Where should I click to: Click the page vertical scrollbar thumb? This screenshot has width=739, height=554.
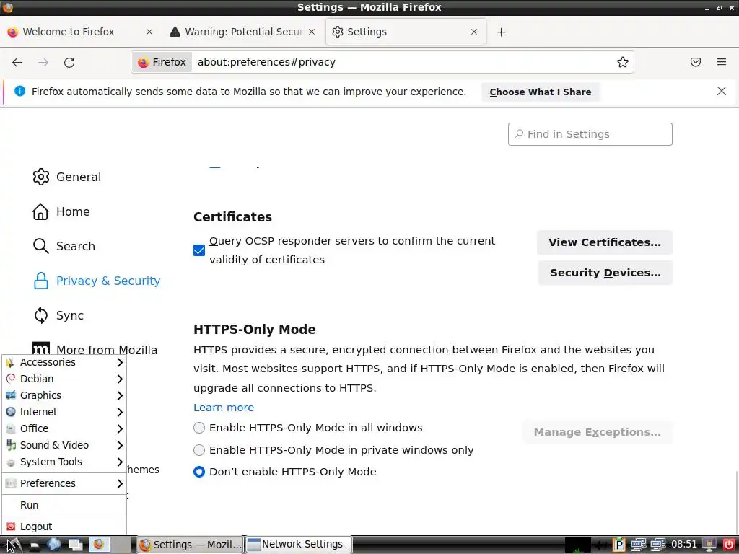[x=736, y=502]
